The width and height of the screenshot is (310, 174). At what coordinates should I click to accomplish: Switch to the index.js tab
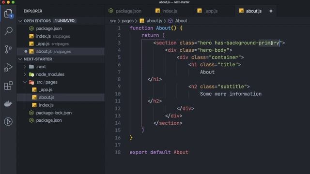pyautogui.click(x=170, y=11)
